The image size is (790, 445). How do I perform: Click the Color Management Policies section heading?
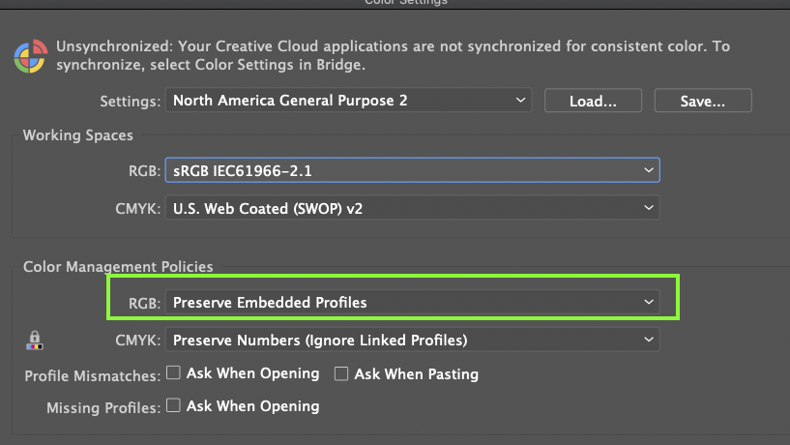(x=118, y=266)
